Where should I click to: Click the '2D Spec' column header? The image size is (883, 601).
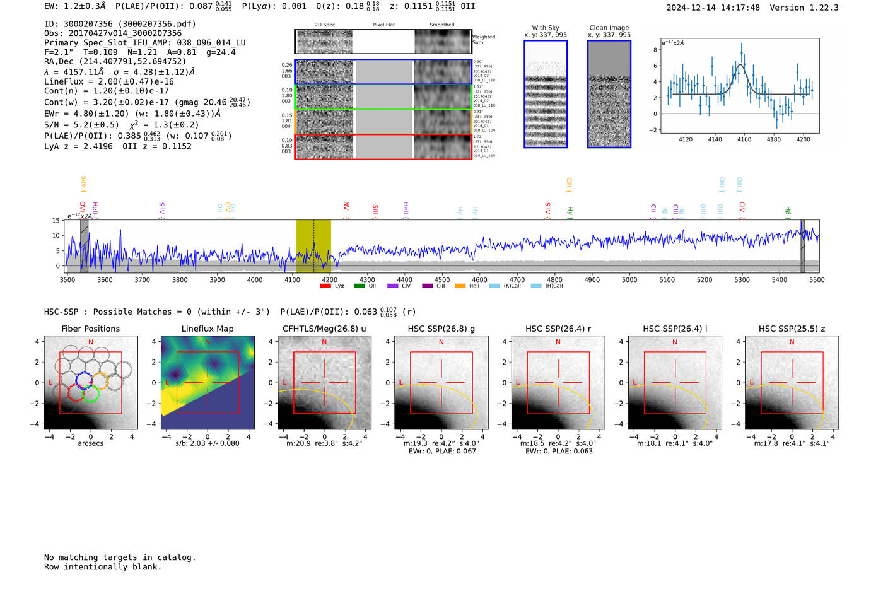tap(325, 25)
